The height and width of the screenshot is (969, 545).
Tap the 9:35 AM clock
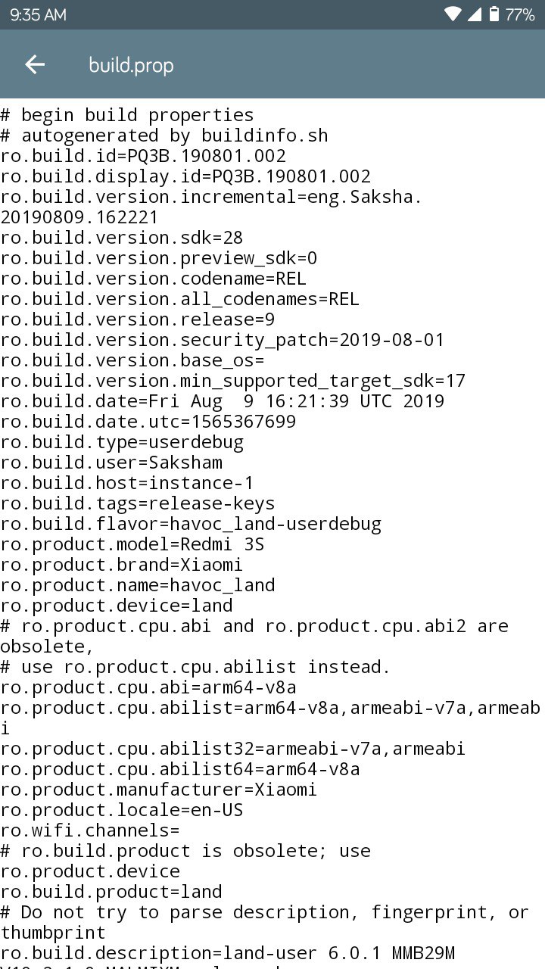[x=38, y=15]
